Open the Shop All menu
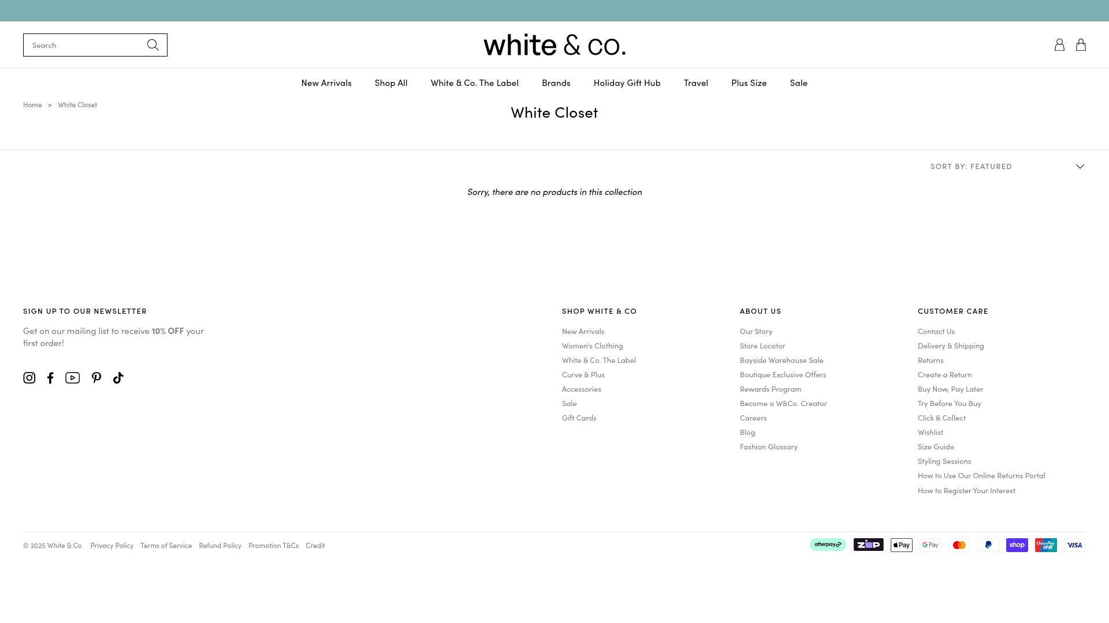 coord(391,83)
